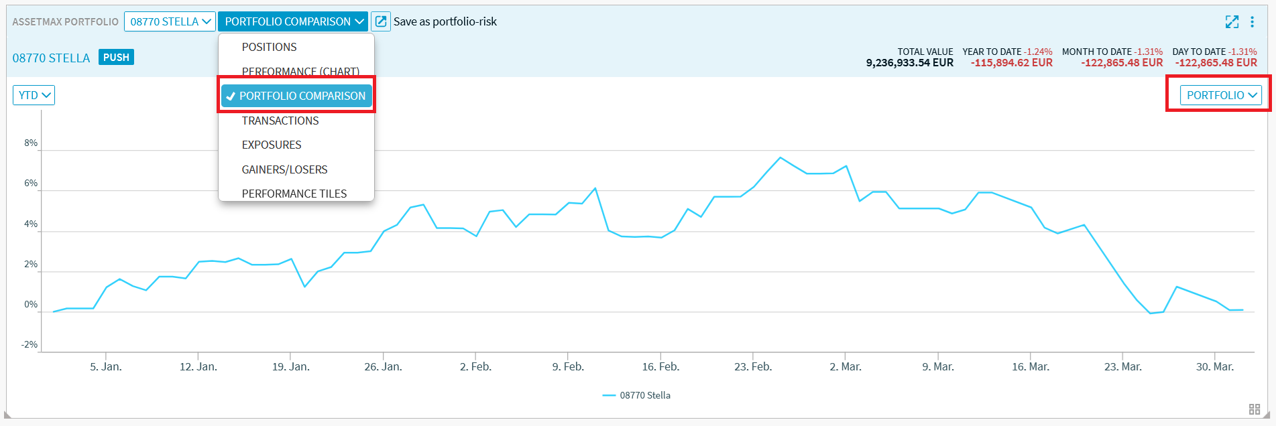Image resolution: width=1276 pixels, height=426 pixels.
Task: Choose Positions from the view menu
Action: tap(269, 47)
